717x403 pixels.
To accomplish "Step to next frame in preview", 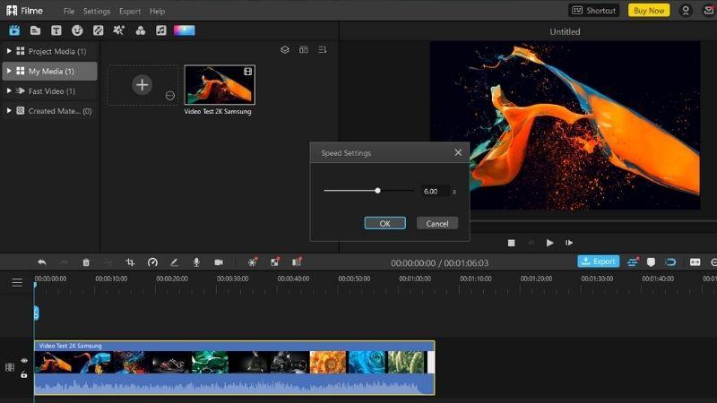I will click(x=569, y=243).
